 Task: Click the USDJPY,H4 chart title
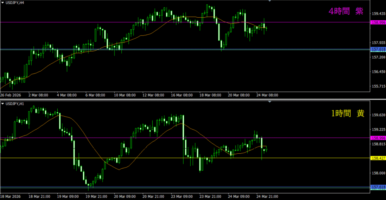click(15, 3)
